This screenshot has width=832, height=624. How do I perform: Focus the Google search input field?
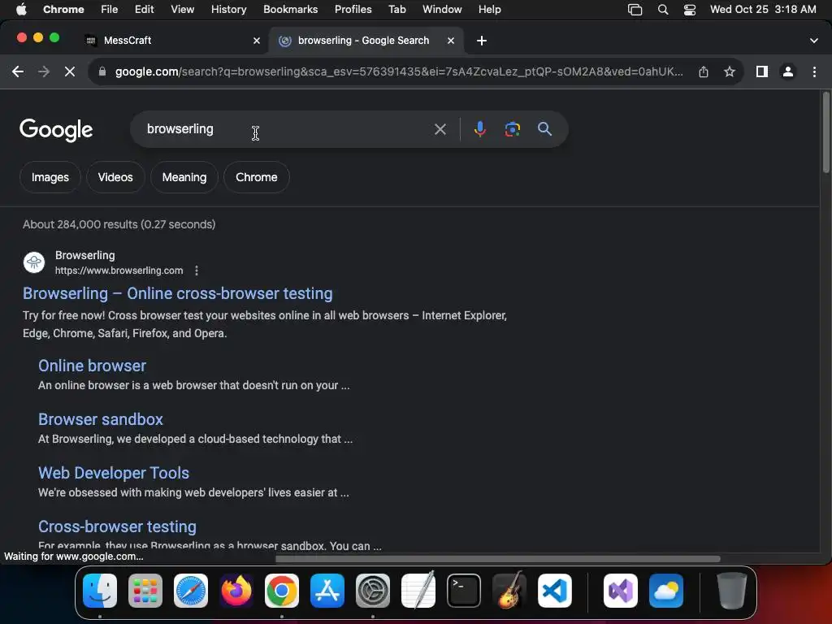coord(287,129)
